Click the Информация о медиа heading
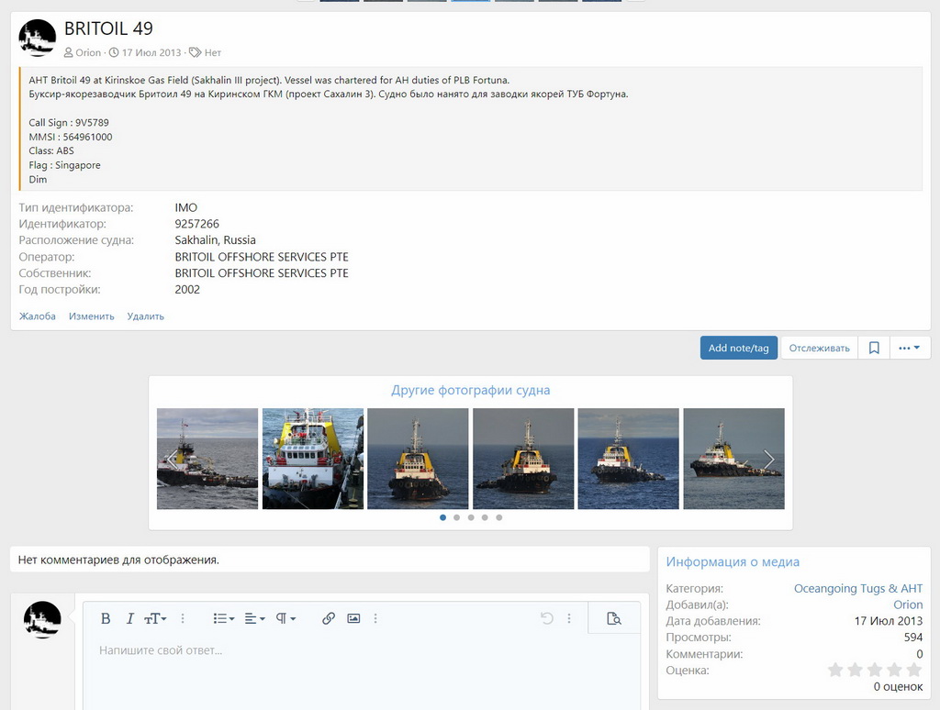This screenshot has height=710, width=940. [733, 562]
